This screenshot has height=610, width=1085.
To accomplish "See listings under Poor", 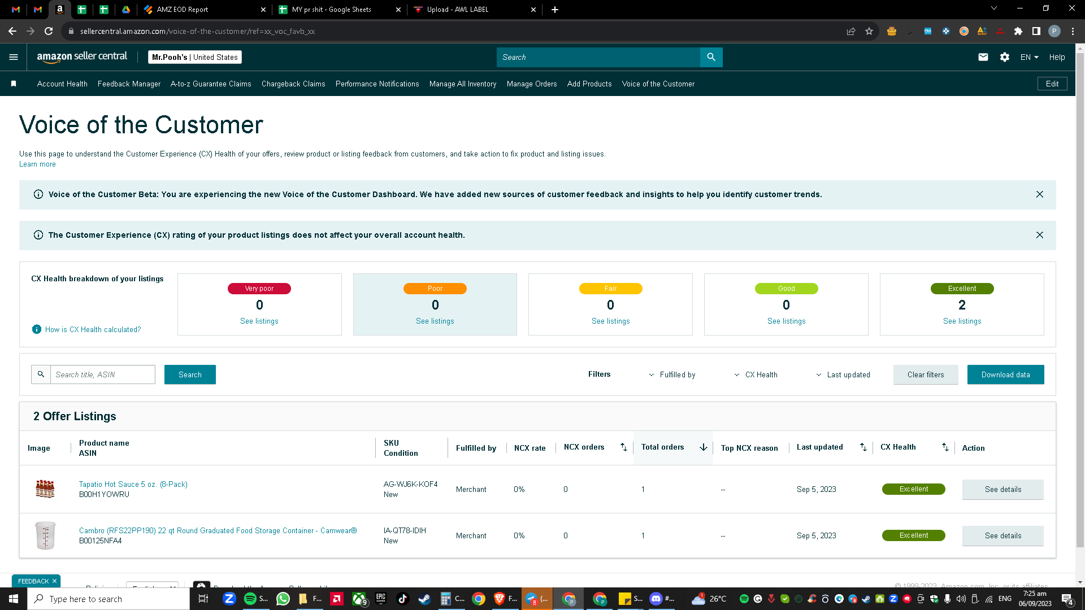I will tap(435, 321).
